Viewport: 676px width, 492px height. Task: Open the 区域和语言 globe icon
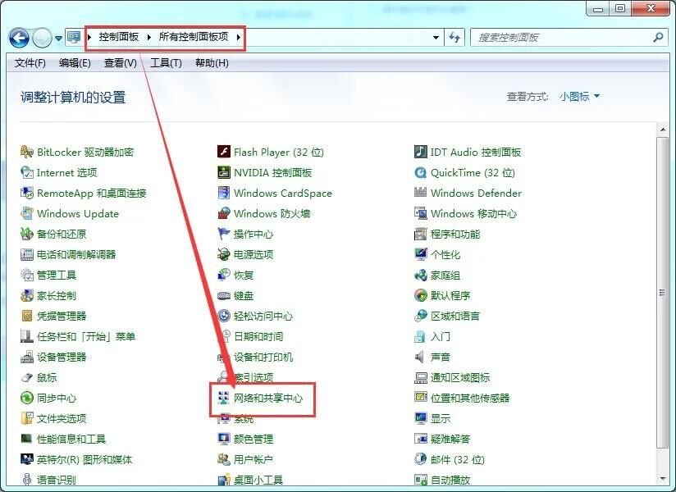420,317
